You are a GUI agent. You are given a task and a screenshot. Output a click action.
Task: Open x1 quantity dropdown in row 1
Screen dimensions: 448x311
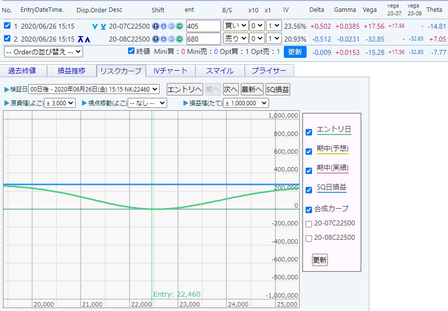[x=273, y=26]
